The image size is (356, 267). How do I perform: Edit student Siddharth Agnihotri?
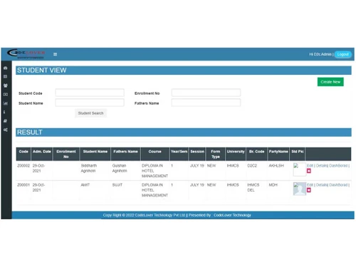[x=310, y=165]
